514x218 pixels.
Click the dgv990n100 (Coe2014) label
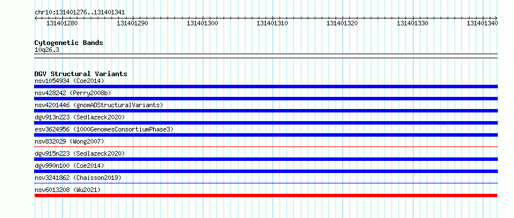69,166
